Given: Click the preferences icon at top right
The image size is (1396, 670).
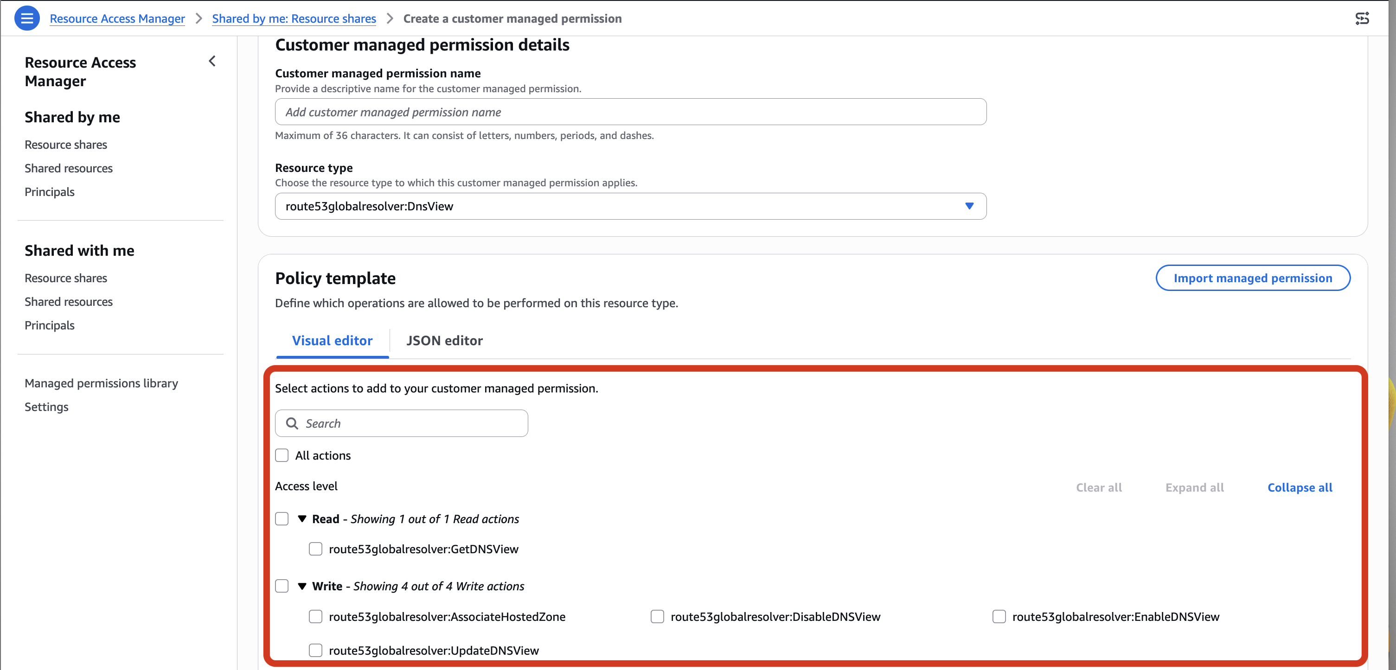Looking at the screenshot, I should 1362,19.
